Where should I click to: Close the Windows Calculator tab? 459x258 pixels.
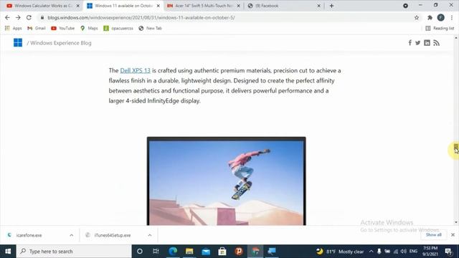78,6
